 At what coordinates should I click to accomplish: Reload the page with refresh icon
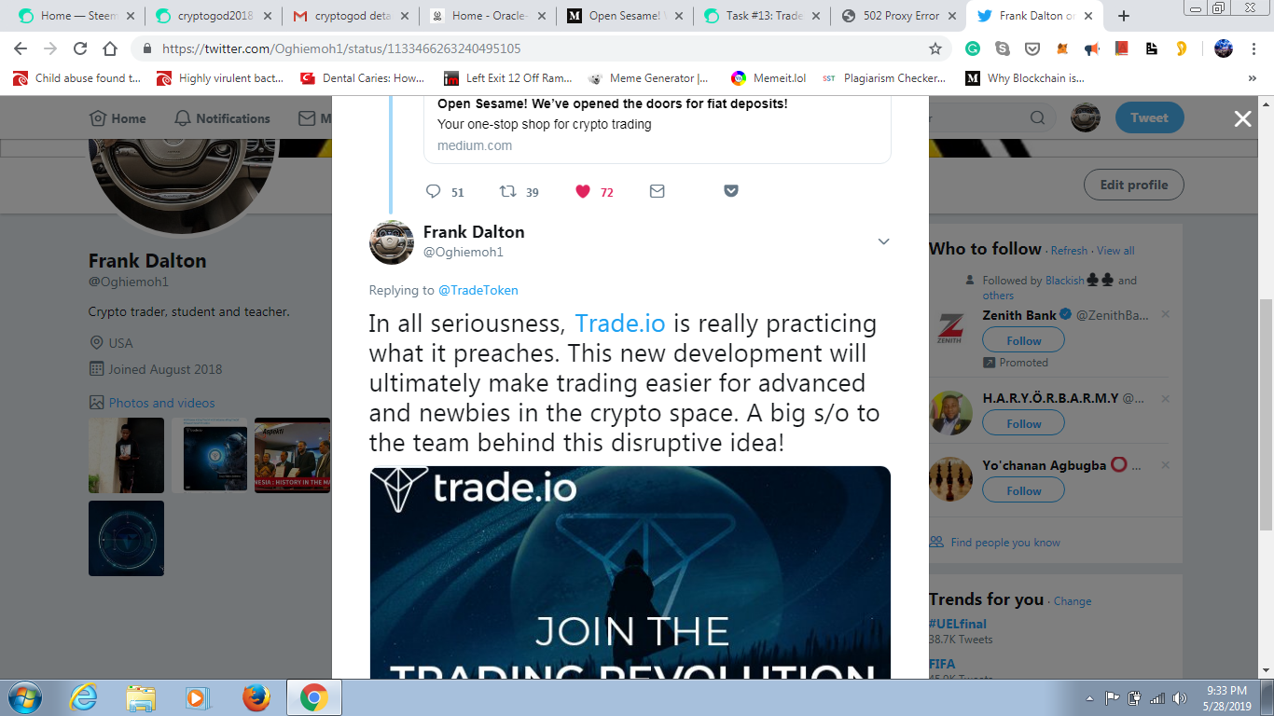pos(80,49)
